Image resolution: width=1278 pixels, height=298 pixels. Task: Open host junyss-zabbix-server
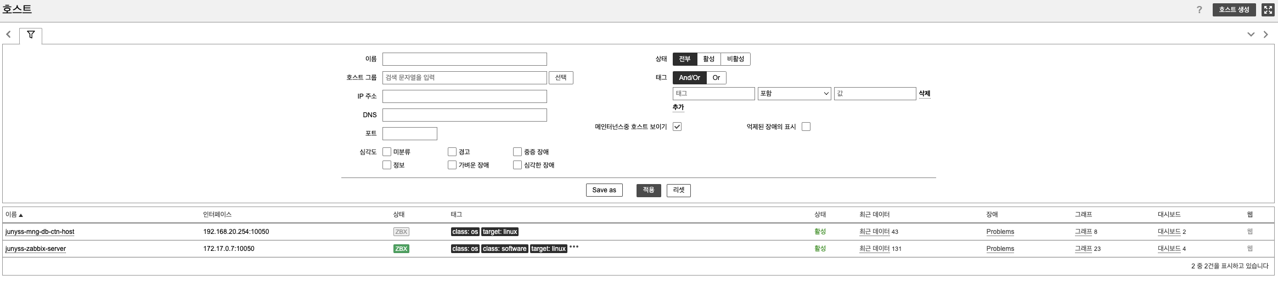[x=36, y=249]
